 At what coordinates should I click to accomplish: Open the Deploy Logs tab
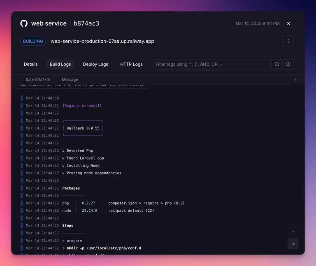[x=95, y=64]
